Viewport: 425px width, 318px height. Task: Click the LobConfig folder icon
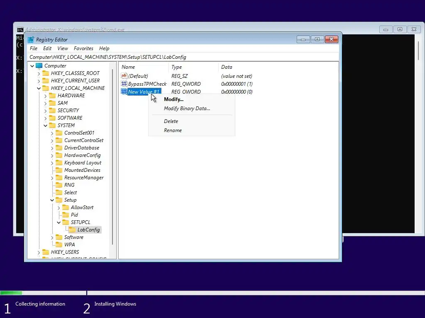(x=72, y=229)
